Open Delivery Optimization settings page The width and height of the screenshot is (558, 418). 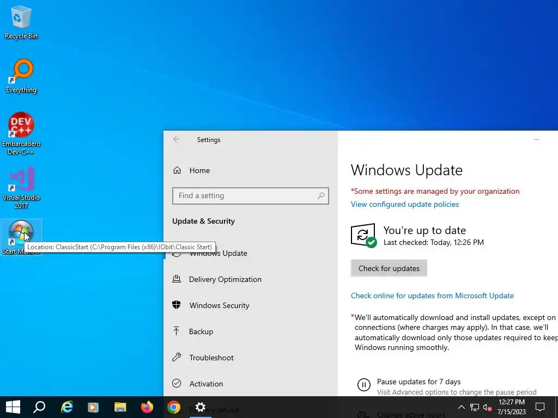coord(250,279)
